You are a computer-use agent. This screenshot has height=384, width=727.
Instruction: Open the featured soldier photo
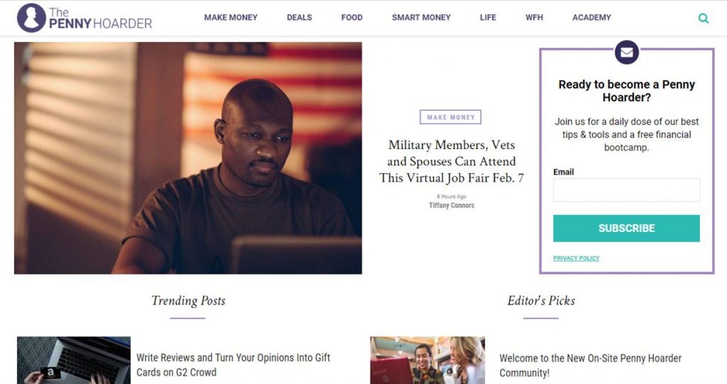pyautogui.click(x=187, y=158)
